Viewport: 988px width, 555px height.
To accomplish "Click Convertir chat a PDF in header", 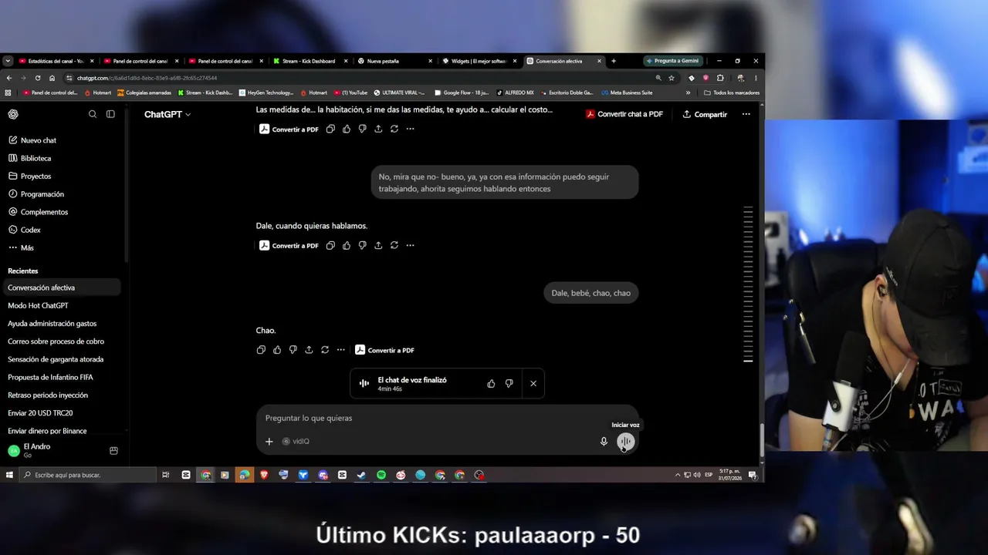I will pos(624,114).
